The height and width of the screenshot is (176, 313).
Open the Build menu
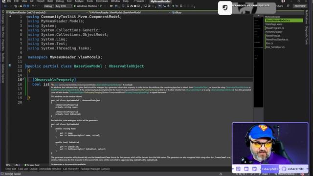pos(50,1)
